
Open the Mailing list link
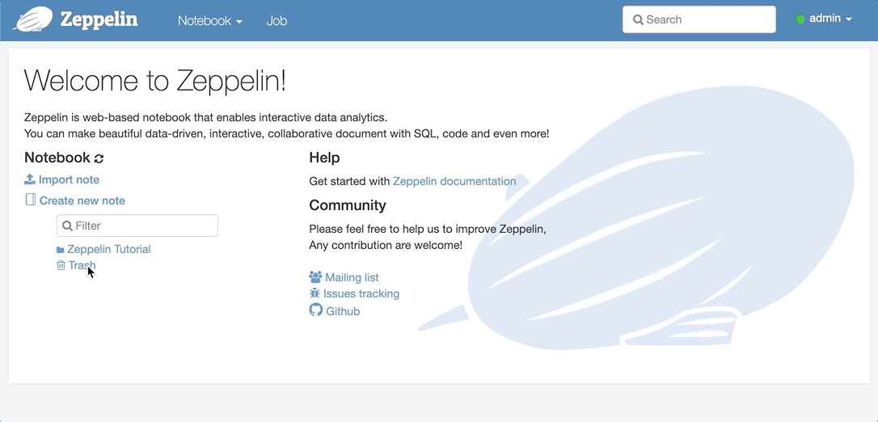(352, 277)
